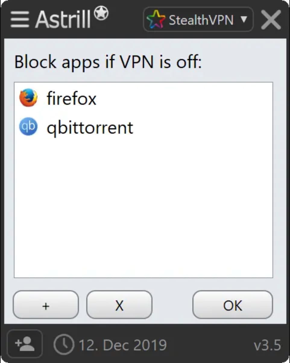Click the clock icon in footer
This screenshot has height=363, width=290.
tap(64, 345)
